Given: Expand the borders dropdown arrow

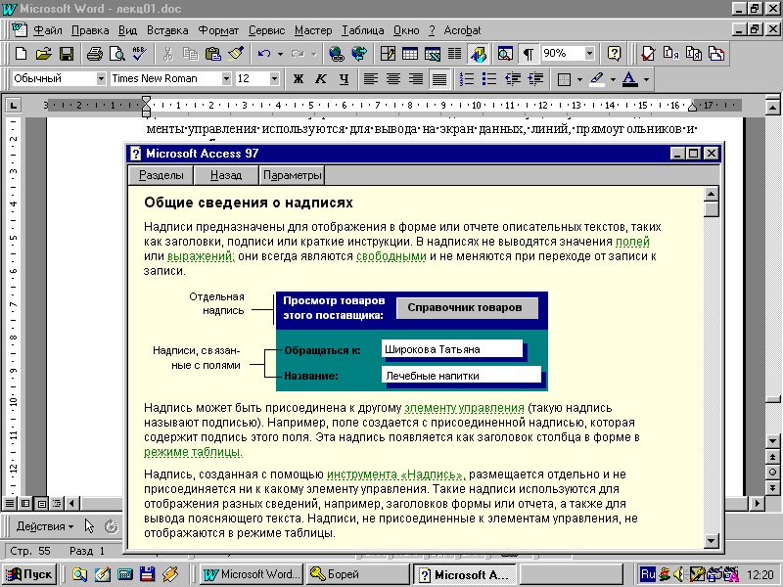Looking at the screenshot, I should pyautogui.click(x=579, y=79).
